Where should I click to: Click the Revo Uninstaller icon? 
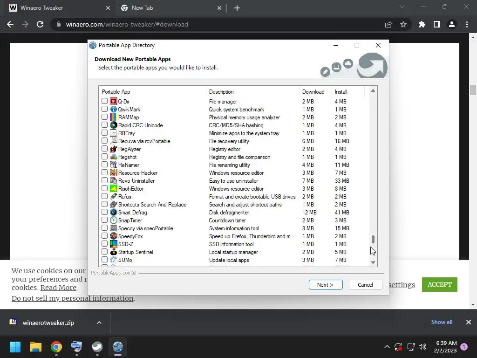coord(114,180)
